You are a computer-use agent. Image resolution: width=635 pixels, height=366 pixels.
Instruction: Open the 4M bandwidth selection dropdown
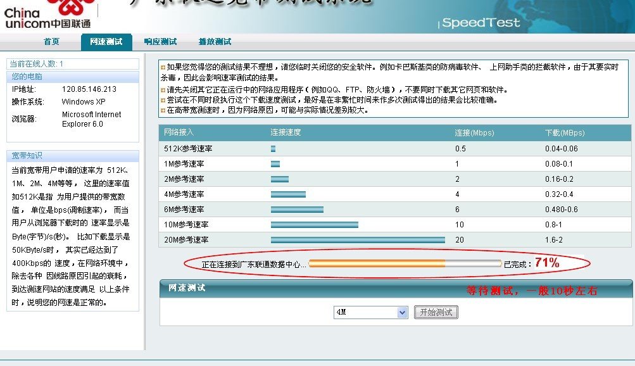click(x=370, y=312)
